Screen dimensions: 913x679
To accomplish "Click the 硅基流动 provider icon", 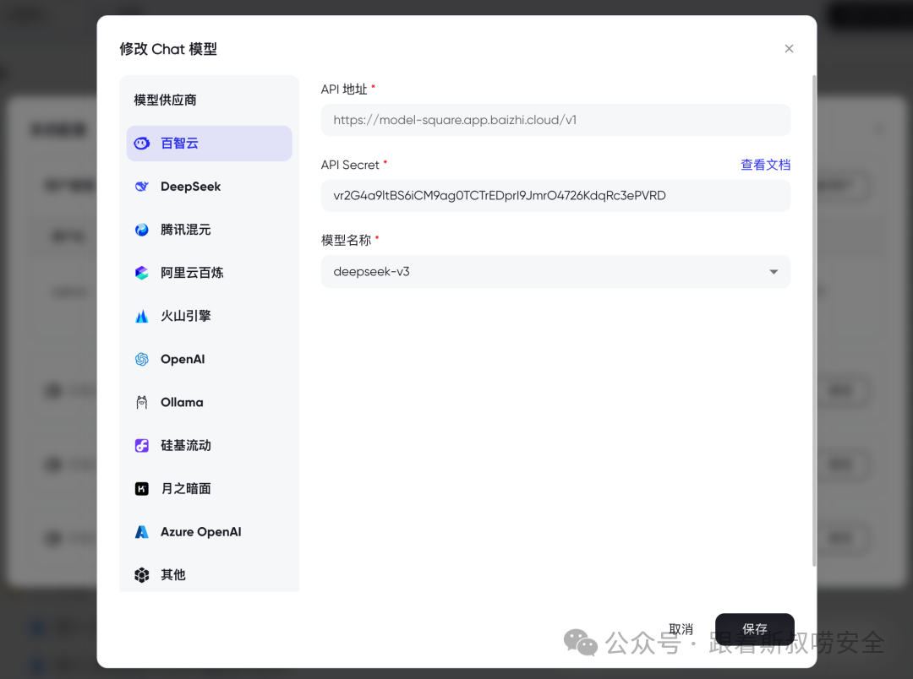I will click(141, 445).
